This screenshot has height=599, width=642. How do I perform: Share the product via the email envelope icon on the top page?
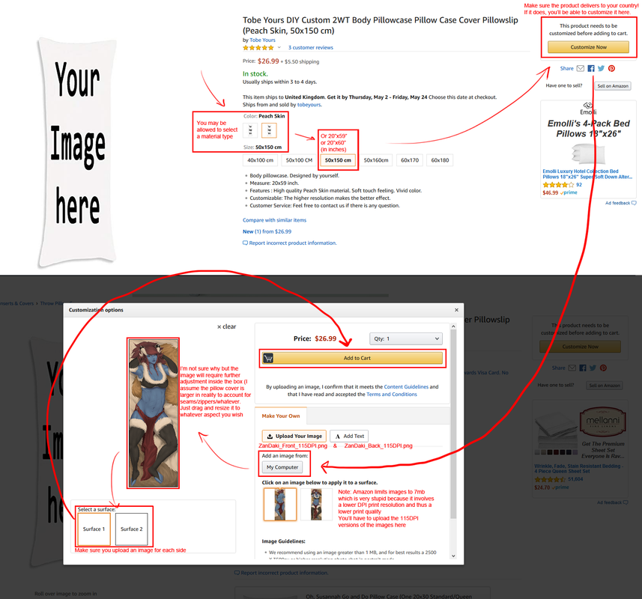(x=580, y=68)
